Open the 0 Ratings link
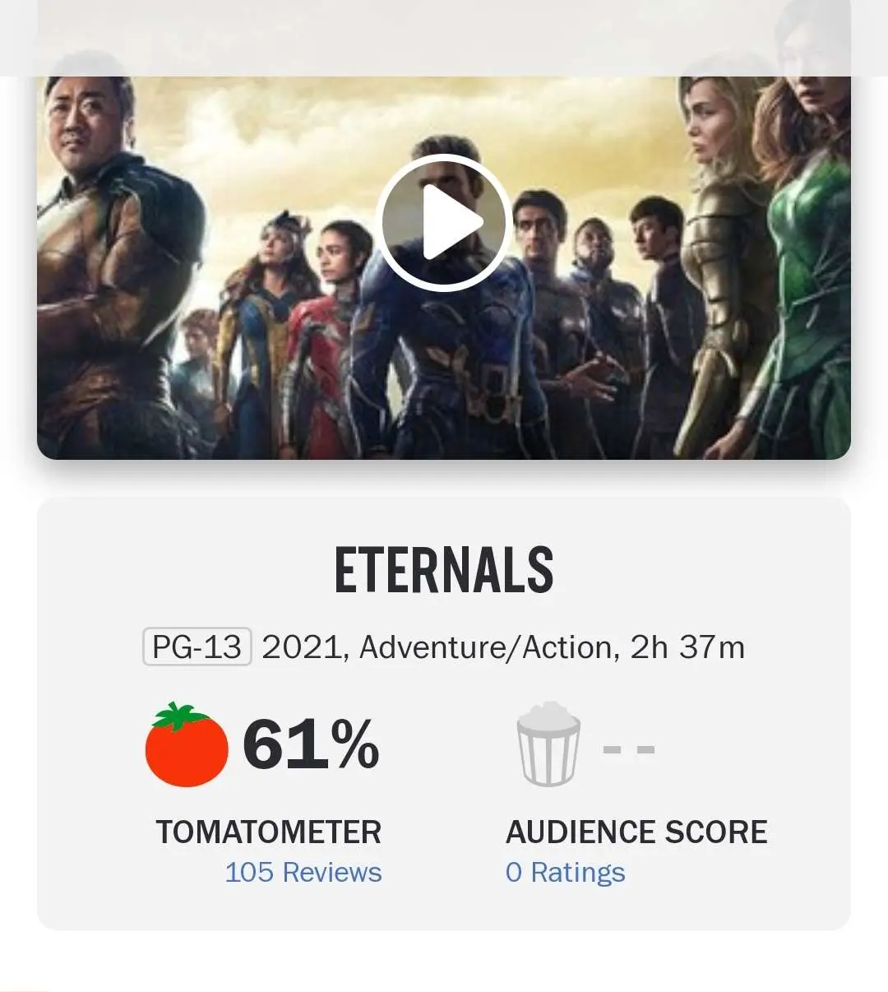The image size is (888, 992). pos(566,872)
